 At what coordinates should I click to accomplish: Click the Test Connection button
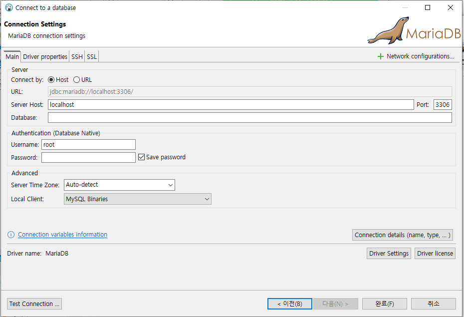[34, 304]
